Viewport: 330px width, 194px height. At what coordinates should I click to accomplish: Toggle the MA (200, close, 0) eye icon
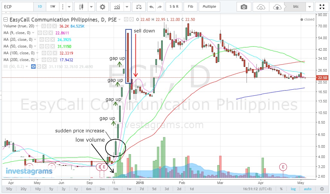[43, 59]
